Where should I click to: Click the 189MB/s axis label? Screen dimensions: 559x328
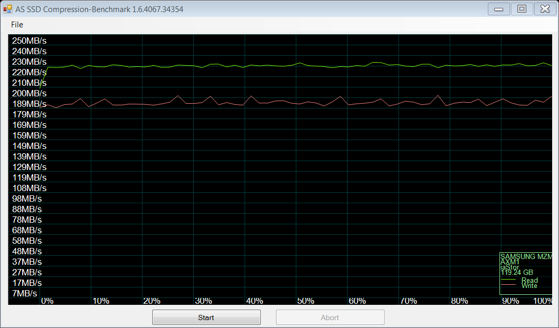pos(29,104)
